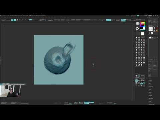This screenshot has width=160, height=120.
Task: Toggle Edit mode button in top shelf
Action: [x=12, y=20]
